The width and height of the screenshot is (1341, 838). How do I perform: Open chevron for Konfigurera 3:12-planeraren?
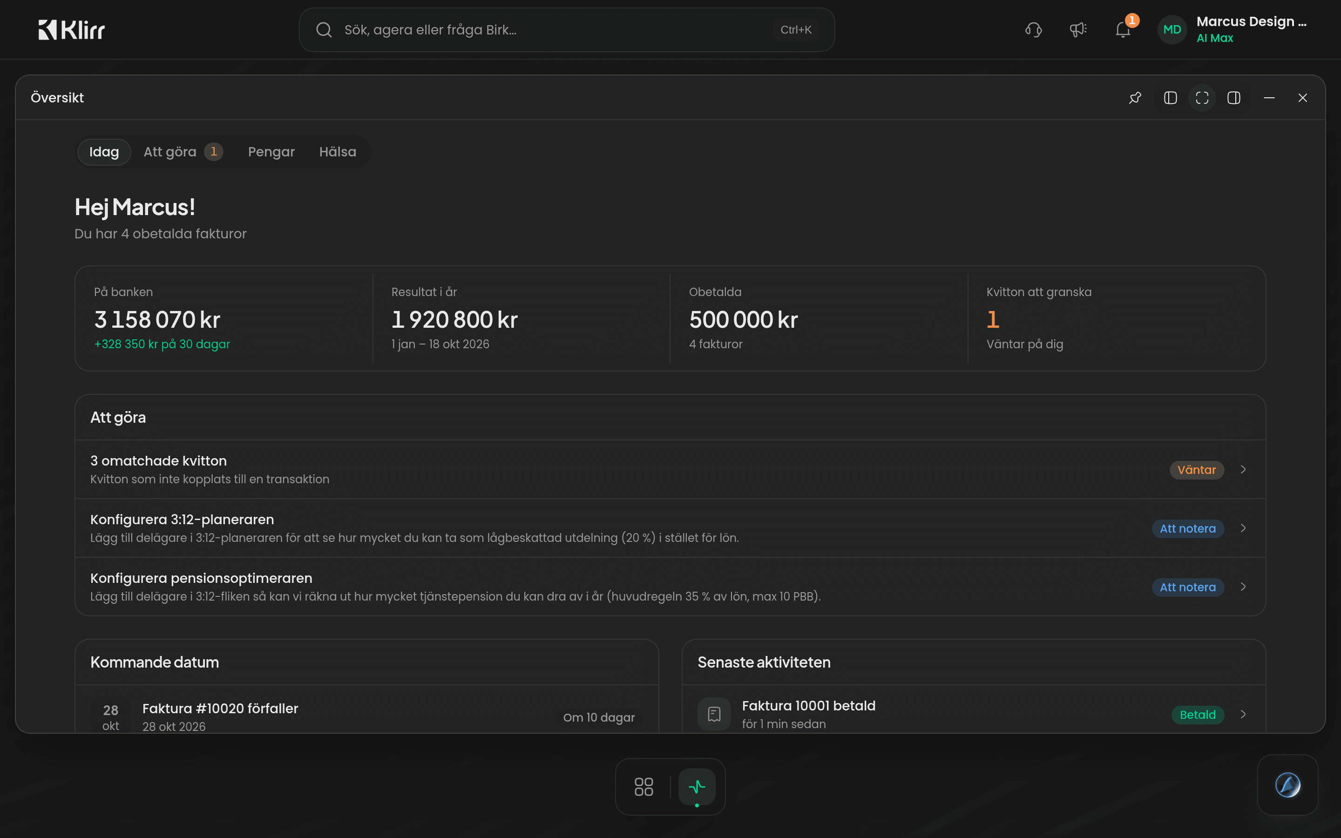click(x=1243, y=528)
